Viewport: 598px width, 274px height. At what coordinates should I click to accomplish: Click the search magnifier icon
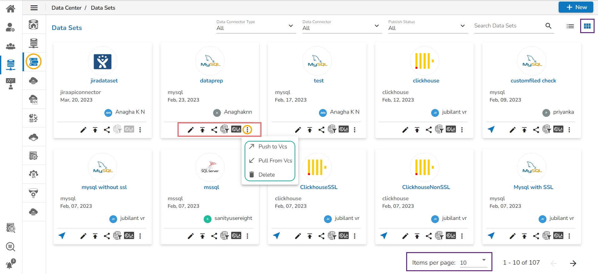point(548,26)
